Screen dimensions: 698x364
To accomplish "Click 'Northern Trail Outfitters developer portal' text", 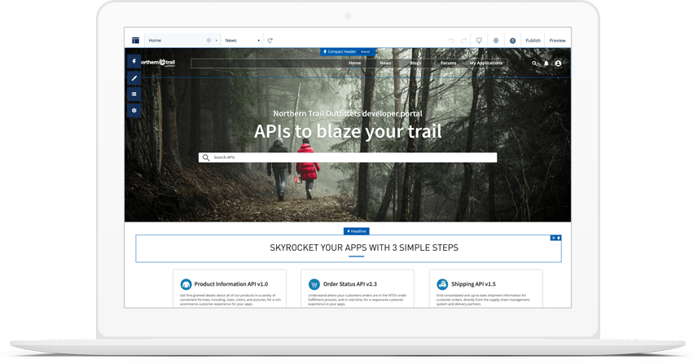I will click(x=348, y=114).
